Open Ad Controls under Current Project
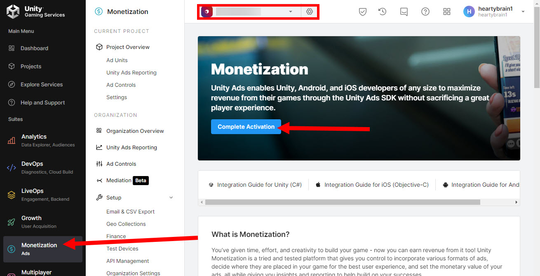 121,85
